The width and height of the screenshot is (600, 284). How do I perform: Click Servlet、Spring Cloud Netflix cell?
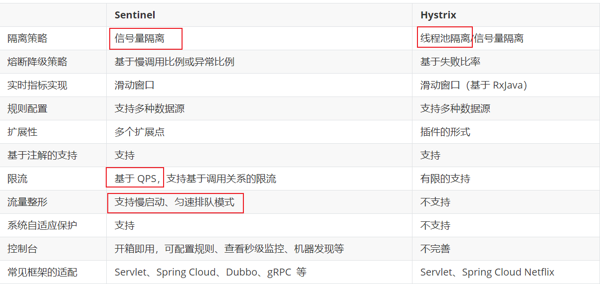487,272
